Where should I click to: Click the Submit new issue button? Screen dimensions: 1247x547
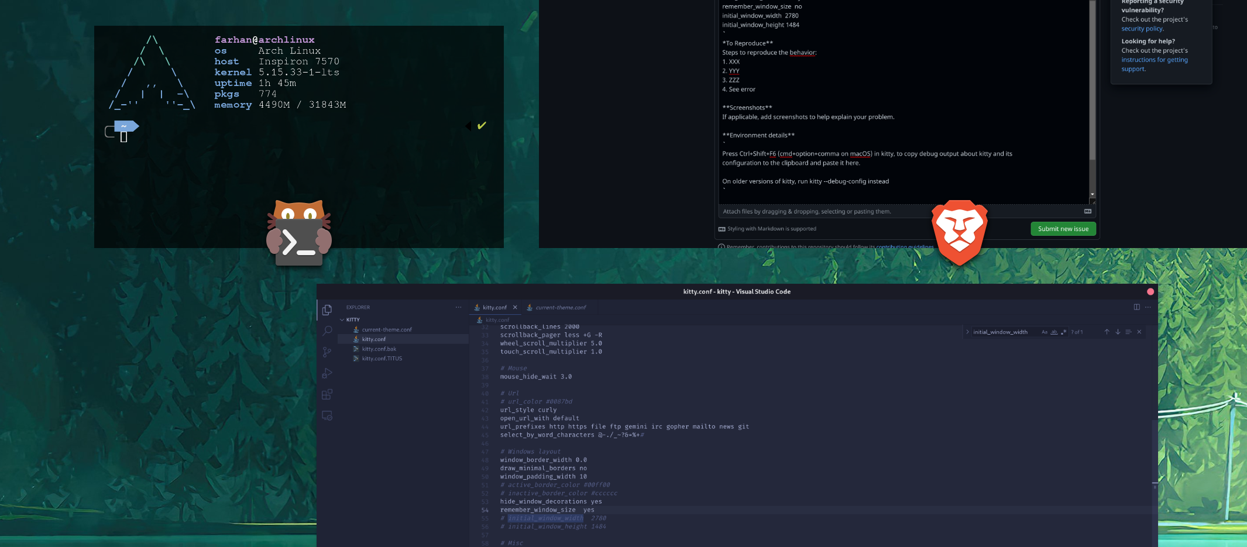(1063, 229)
